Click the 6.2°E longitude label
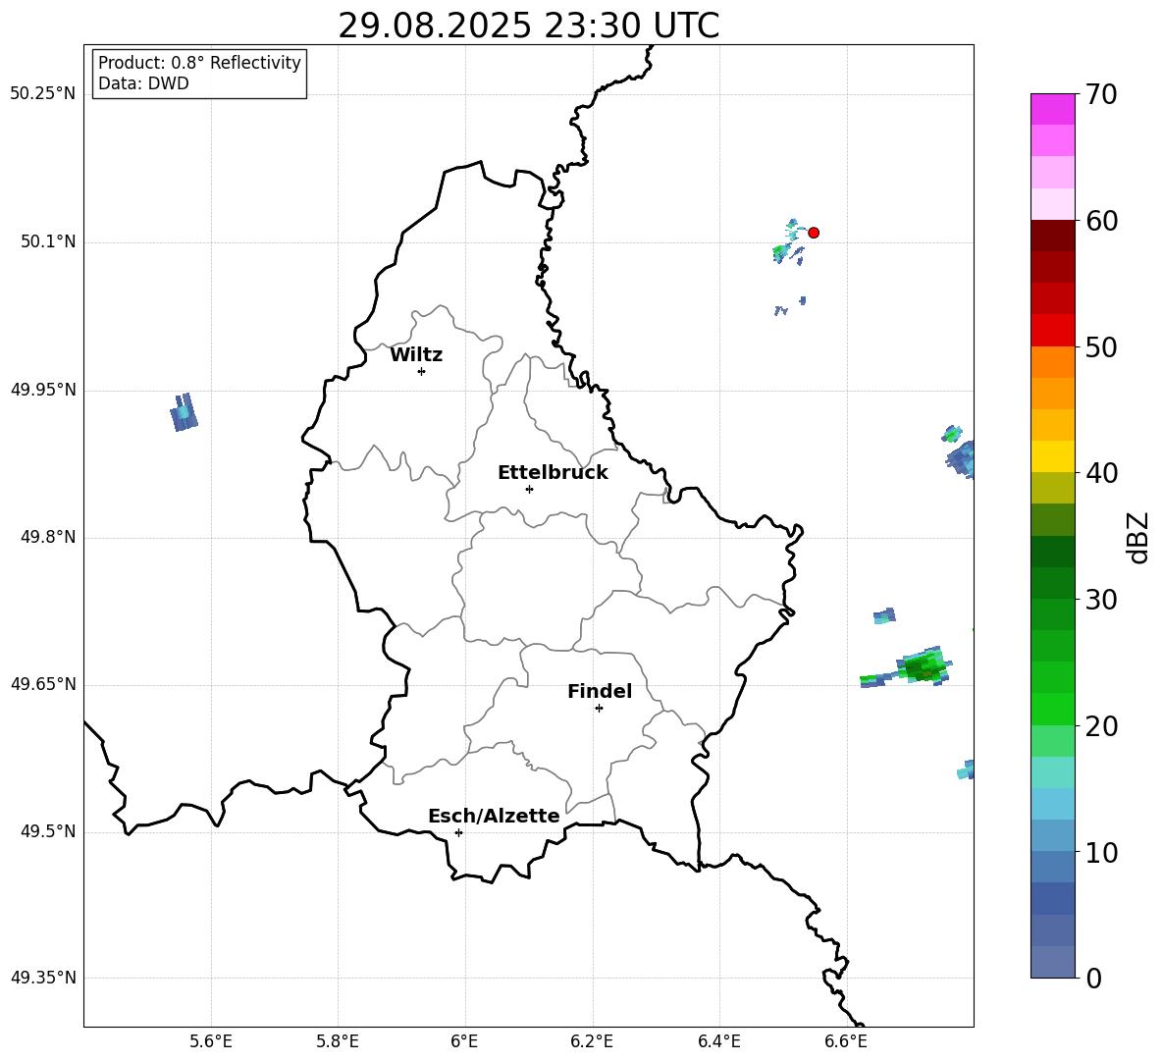The width and height of the screenshot is (1162, 1061). [592, 1041]
